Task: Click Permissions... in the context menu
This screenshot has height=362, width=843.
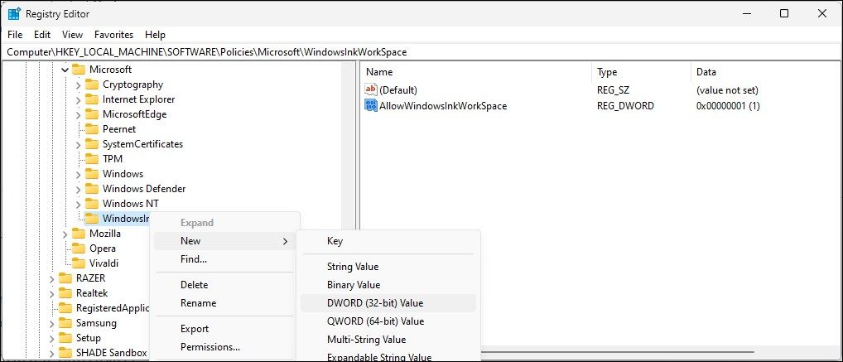Action: pos(224,347)
